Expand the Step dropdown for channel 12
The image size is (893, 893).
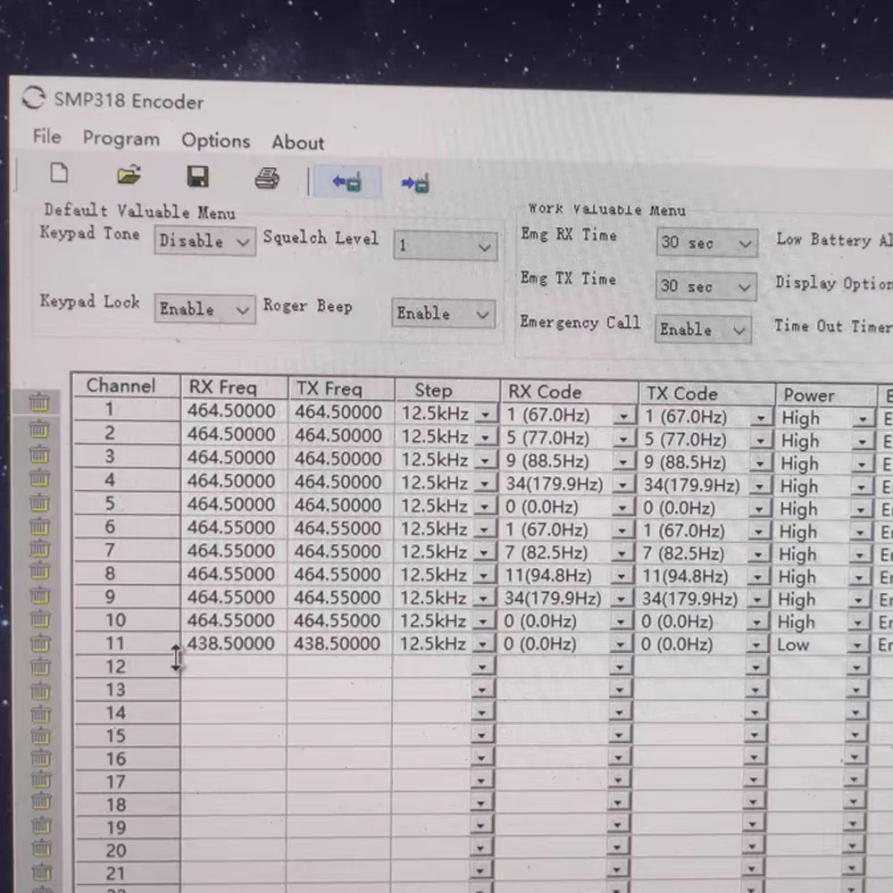pos(482,666)
